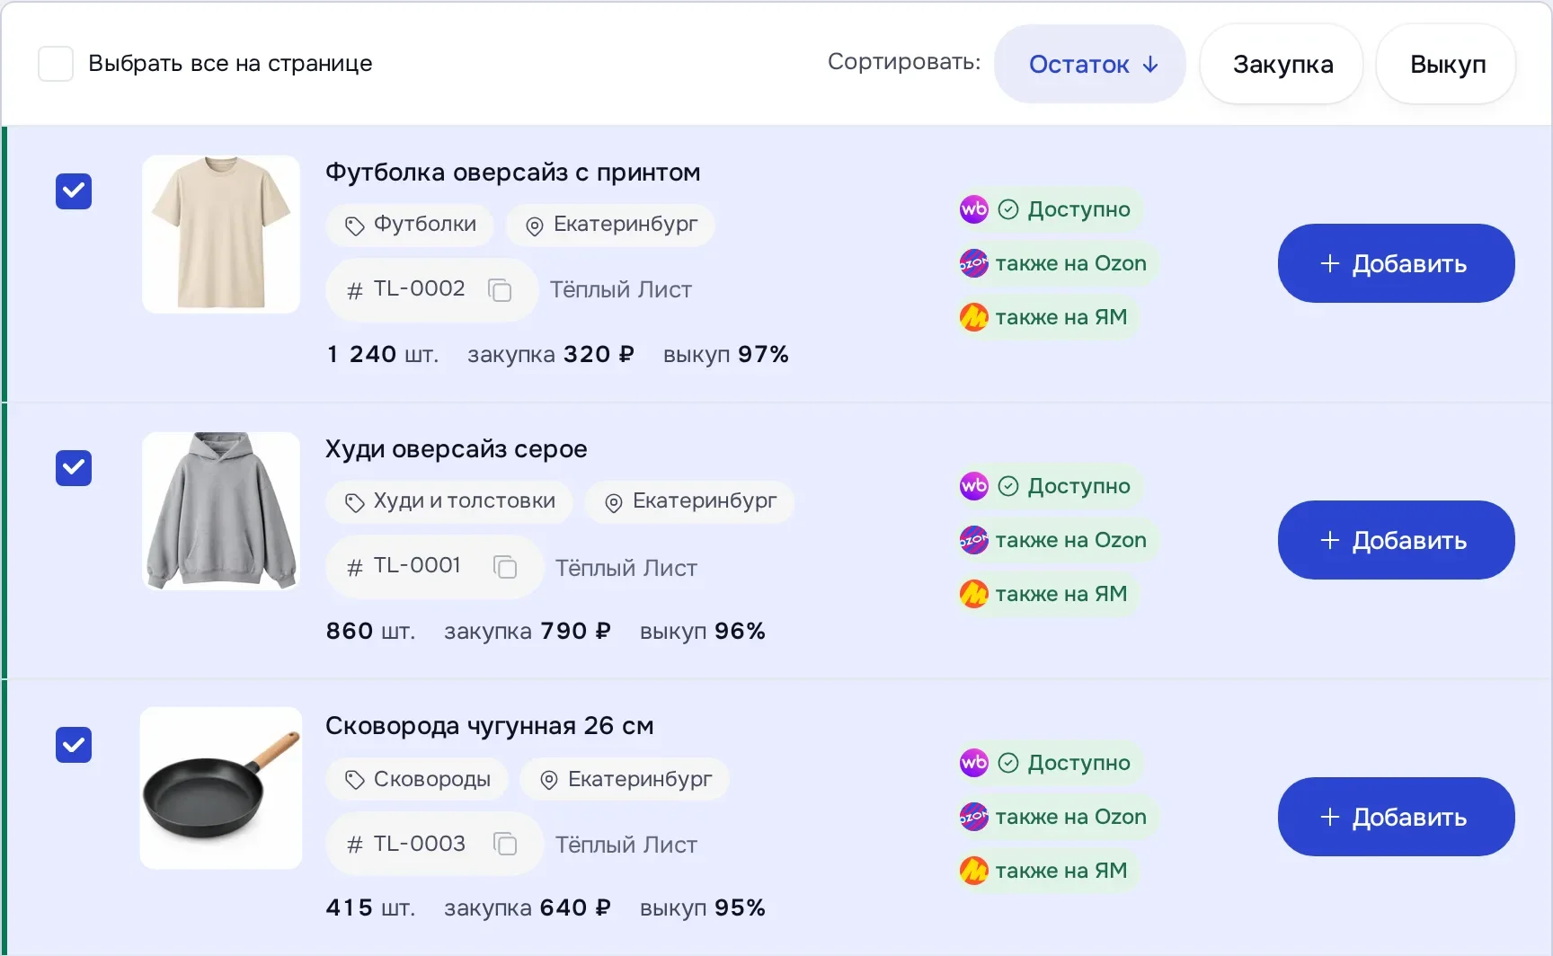Viewport: 1553px width, 956px height.
Task: Add Сковорода чугунная 26 см with Добавить
Action: point(1396,817)
